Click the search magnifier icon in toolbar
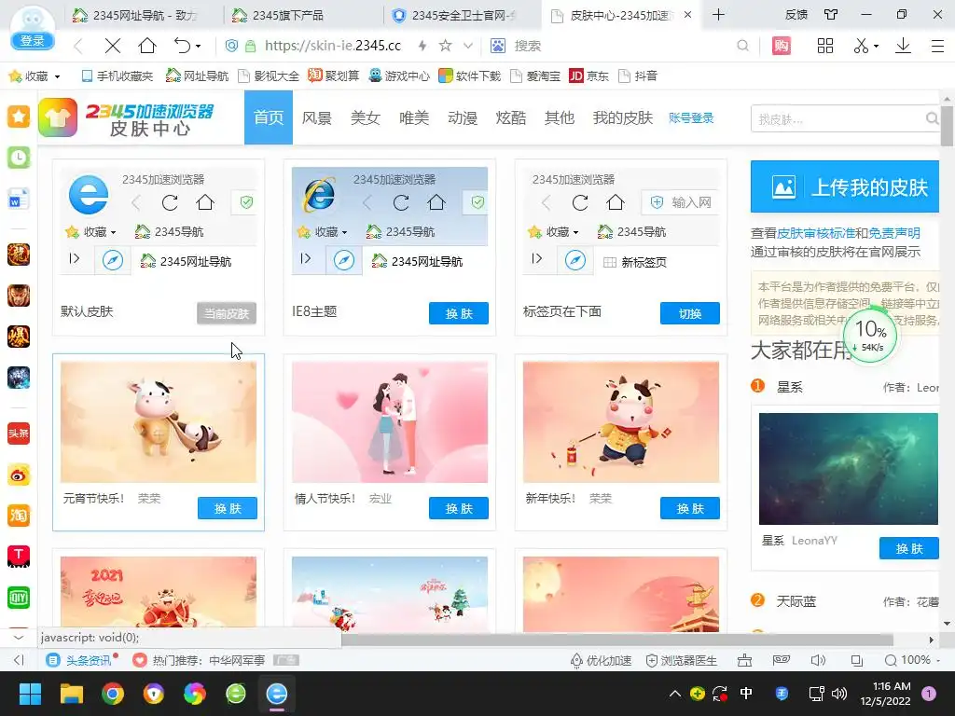This screenshot has width=955, height=716. coord(742,46)
